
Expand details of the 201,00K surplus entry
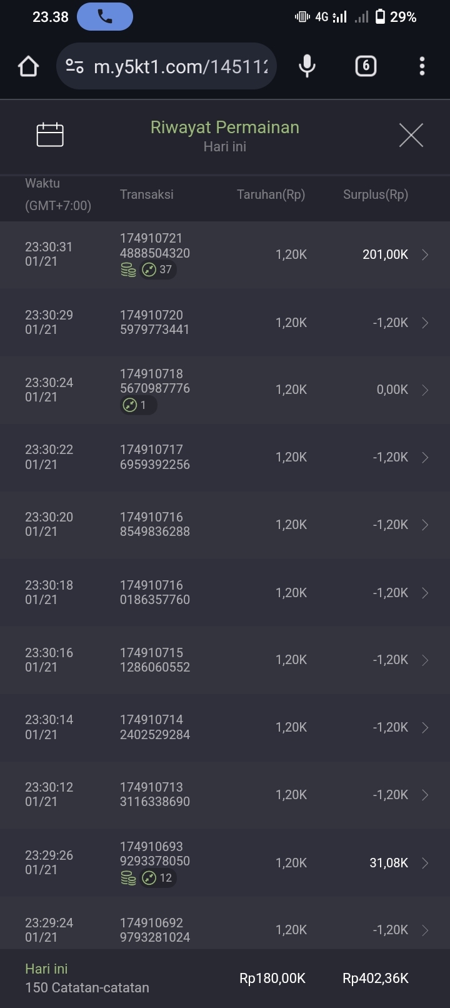click(425, 255)
